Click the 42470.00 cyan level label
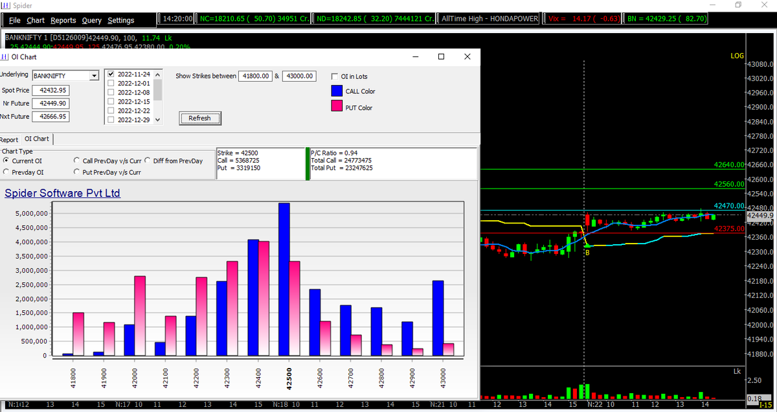This screenshot has width=777, height=412. (x=728, y=206)
